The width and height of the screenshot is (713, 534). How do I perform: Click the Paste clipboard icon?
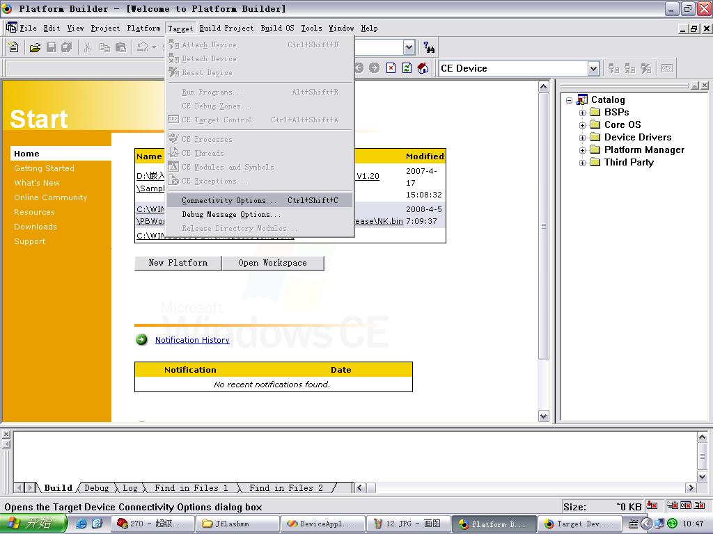click(x=121, y=47)
